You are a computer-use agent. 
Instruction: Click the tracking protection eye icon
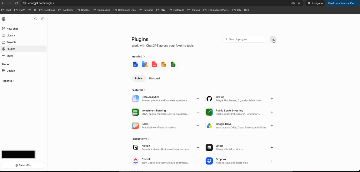(x=293, y=3)
